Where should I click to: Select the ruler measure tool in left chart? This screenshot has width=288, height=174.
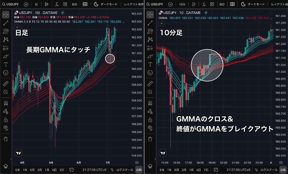pyautogui.click(x=6, y=84)
